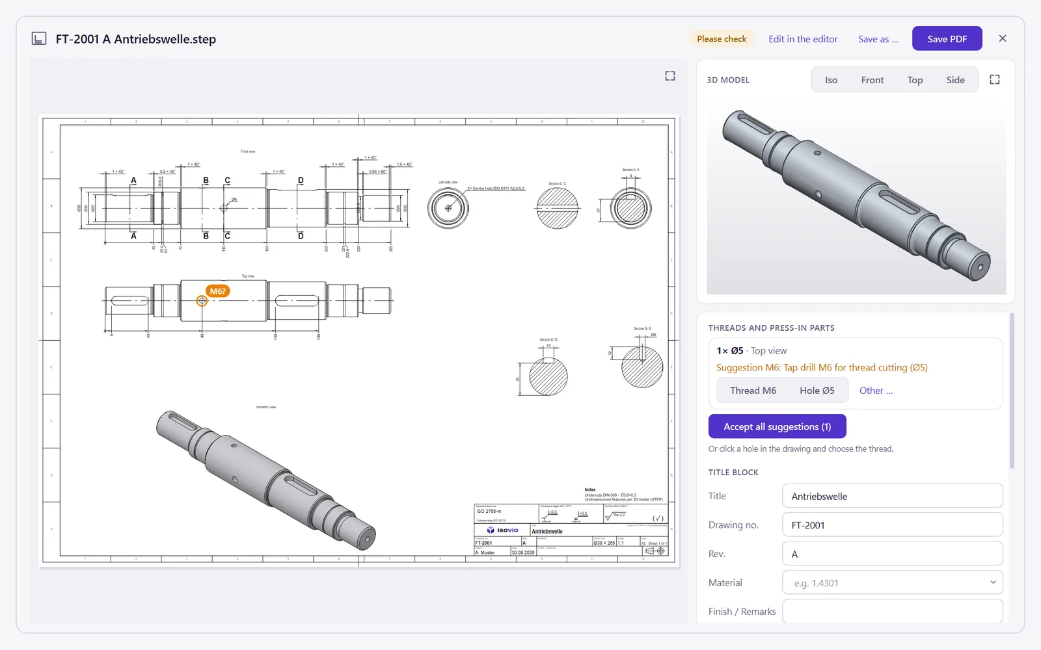Switch 3D model to Side view
This screenshot has height=650, width=1041.
click(x=955, y=80)
